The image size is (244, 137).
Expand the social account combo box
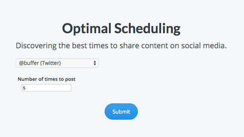tap(57, 63)
